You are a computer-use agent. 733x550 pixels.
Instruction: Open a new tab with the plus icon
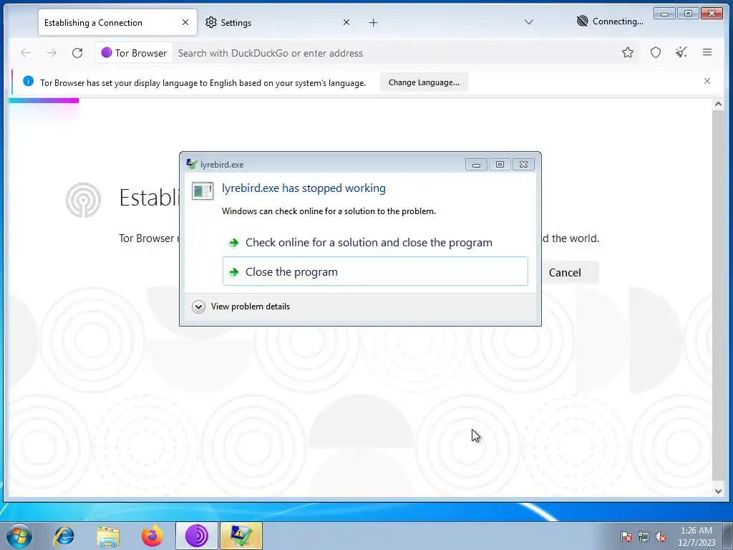[373, 22]
